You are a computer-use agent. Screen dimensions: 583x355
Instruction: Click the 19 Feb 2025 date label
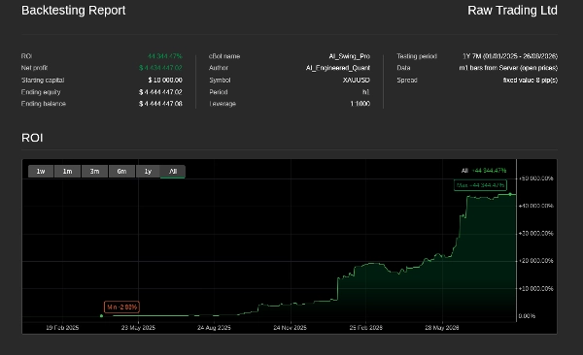tap(62, 328)
